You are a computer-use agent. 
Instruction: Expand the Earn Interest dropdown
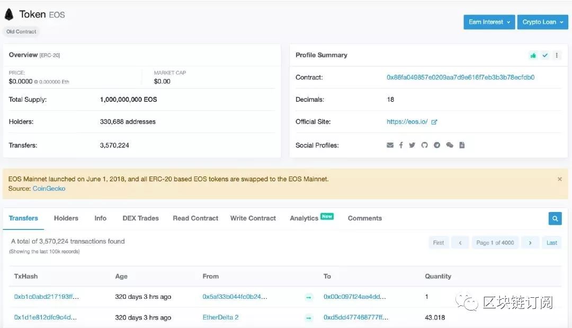(x=489, y=22)
